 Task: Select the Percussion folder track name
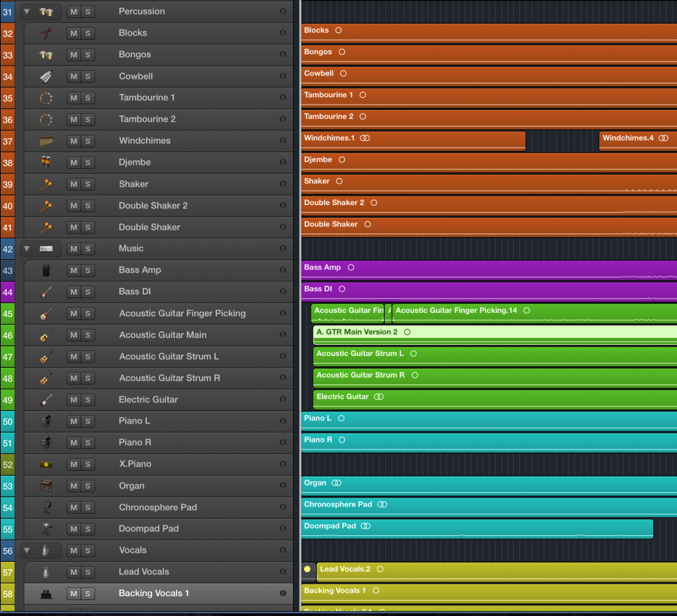[141, 11]
